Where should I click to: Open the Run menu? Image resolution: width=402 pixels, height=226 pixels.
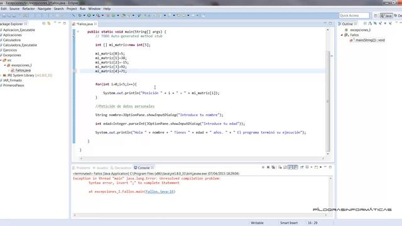click(x=82, y=9)
